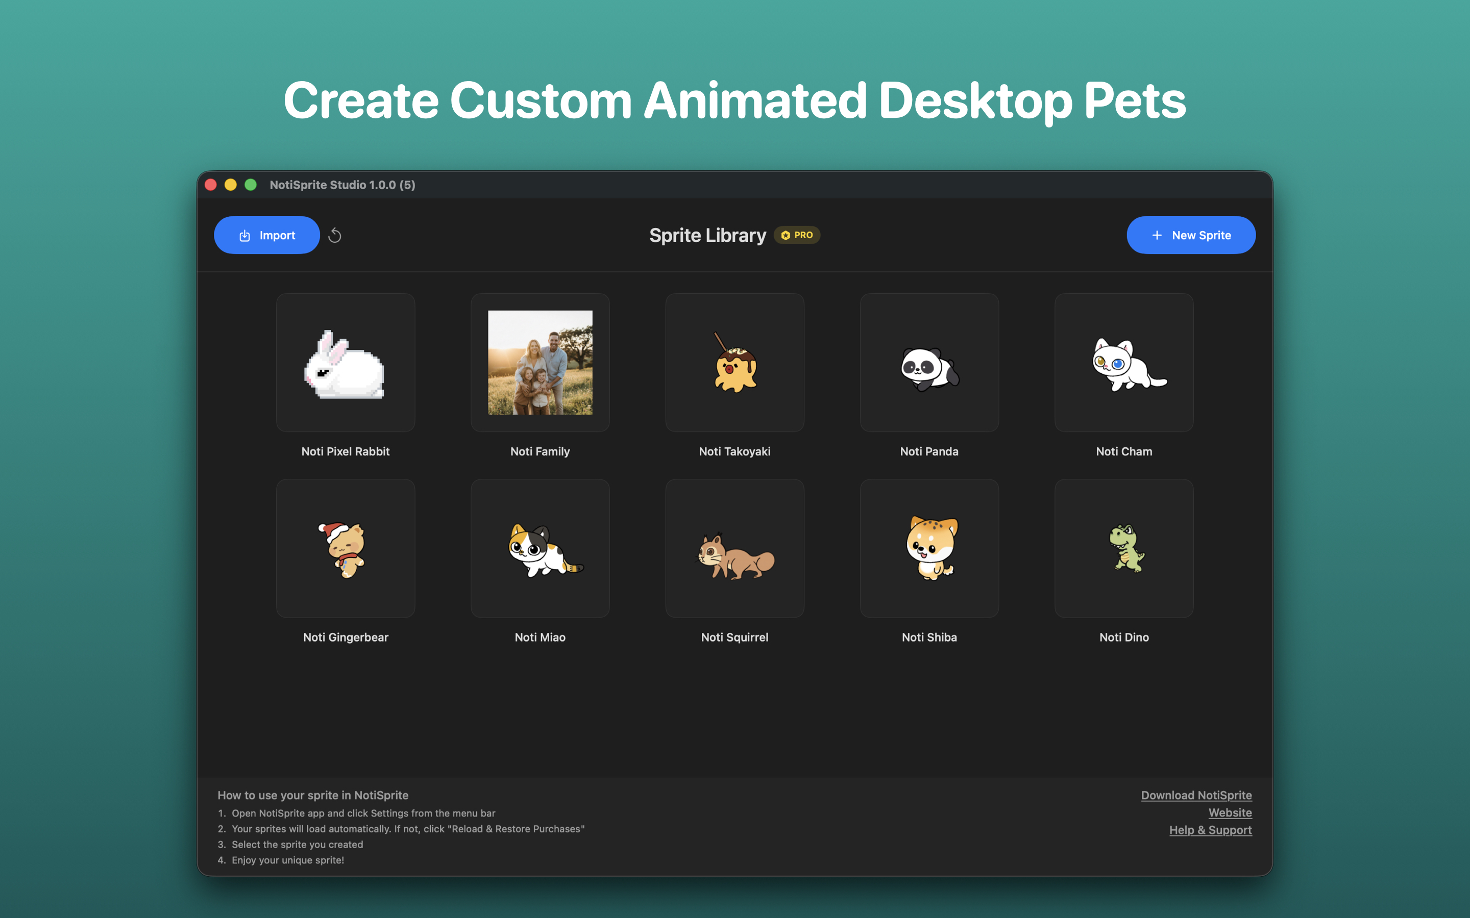Click the Noti Shiba name label
Viewport: 1470px width, 918px height.
[x=929, y=637]
